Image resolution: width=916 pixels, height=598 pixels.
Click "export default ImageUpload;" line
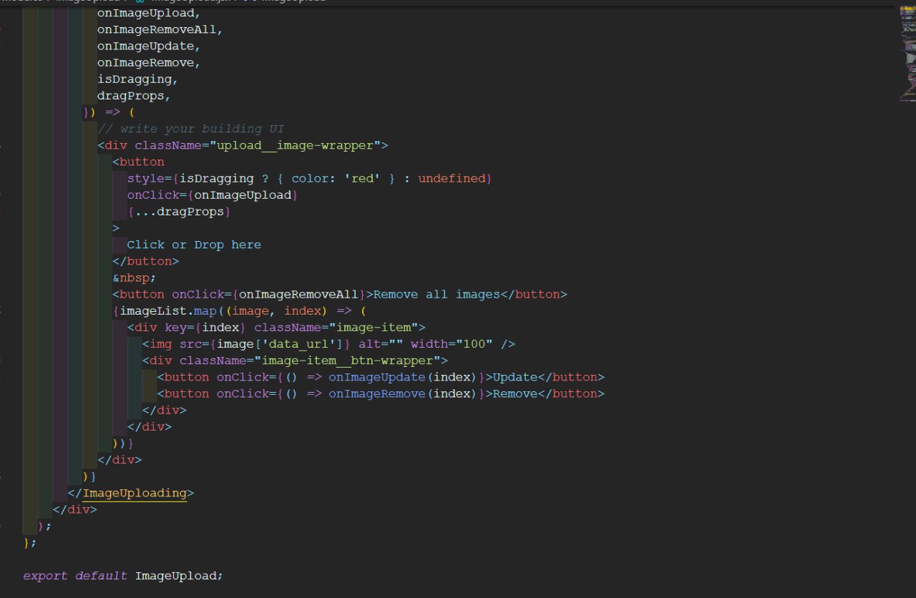pyautogui.click(x=123, y=576)
